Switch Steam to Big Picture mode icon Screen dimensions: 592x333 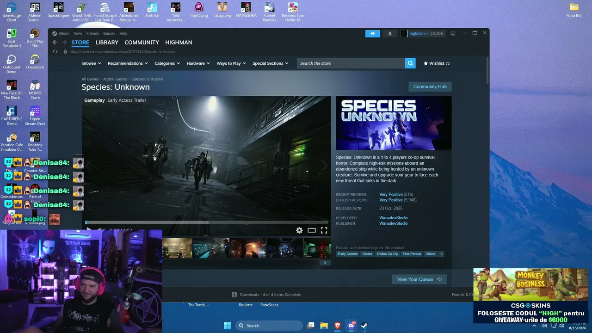(453, 33)
